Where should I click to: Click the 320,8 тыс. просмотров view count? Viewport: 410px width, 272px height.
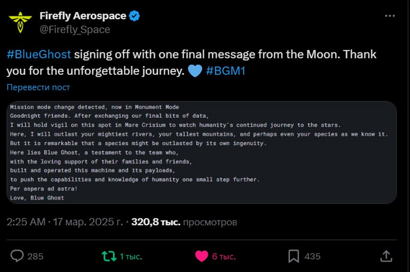click(184, 222)
